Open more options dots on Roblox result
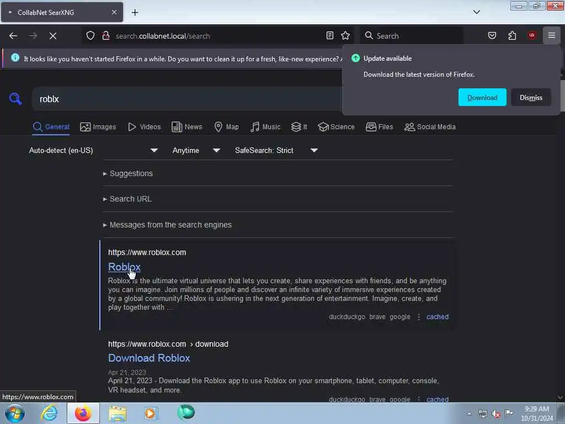This screenshot has height=424, width=565. tap(418, 317)
